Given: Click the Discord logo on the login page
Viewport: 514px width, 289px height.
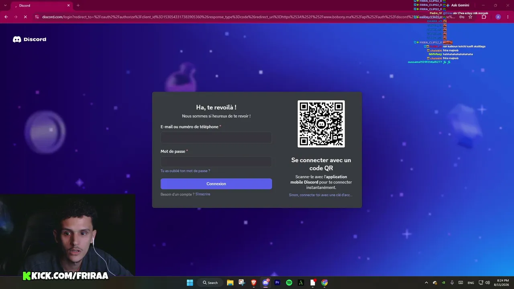Looking at the screenshot, I should point(29,39).
